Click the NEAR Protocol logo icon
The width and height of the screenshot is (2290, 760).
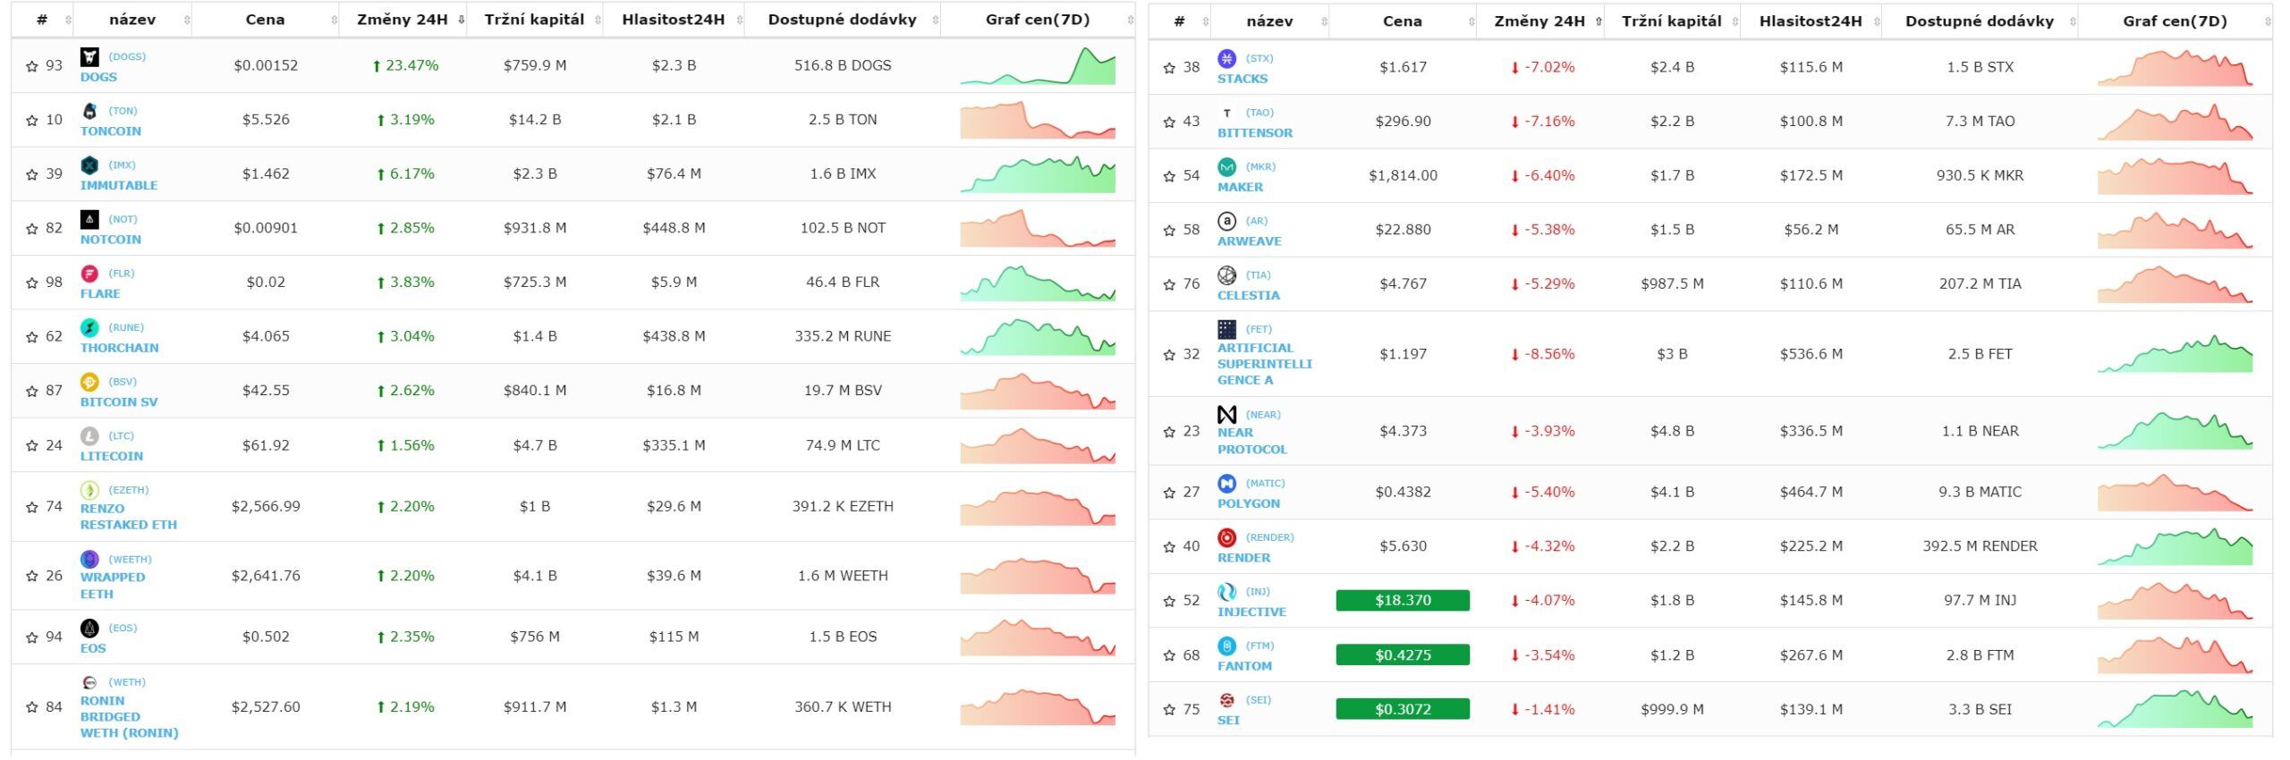pyautogui.click(x=1227, y=415)
